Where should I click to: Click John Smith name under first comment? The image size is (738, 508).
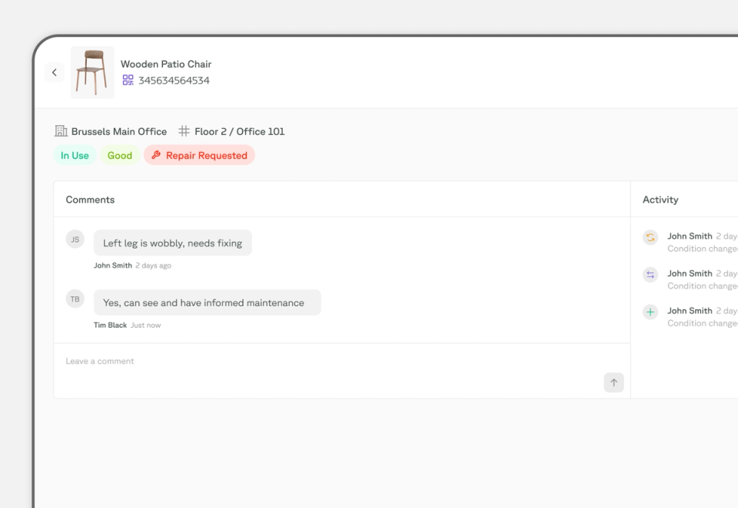[x=113, y=266]
